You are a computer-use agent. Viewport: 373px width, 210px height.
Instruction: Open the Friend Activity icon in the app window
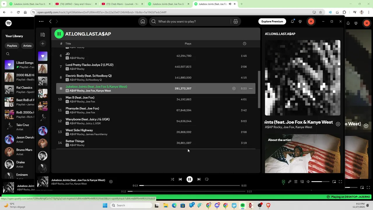point(300,21)
